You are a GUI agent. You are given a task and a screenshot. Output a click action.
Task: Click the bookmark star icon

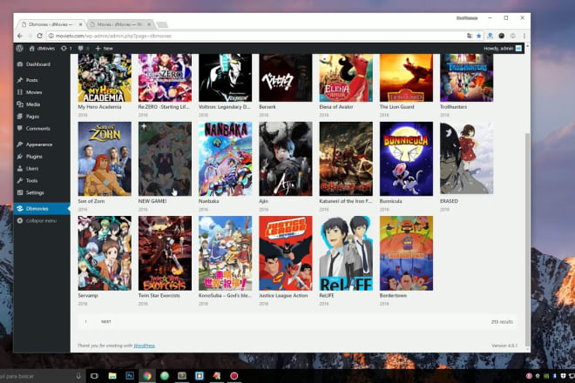[478, 36]
